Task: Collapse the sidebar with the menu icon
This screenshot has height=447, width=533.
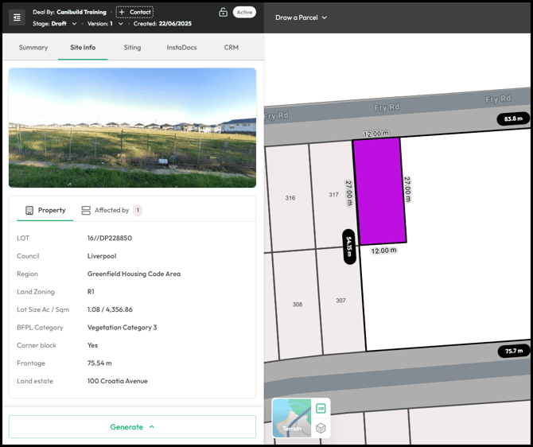Action: (x=17, y=17)
